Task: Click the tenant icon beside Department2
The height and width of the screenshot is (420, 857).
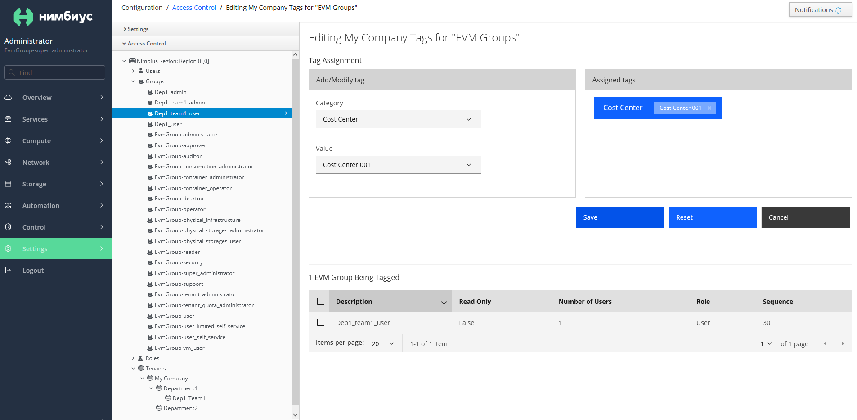Action: click(159, 408)
